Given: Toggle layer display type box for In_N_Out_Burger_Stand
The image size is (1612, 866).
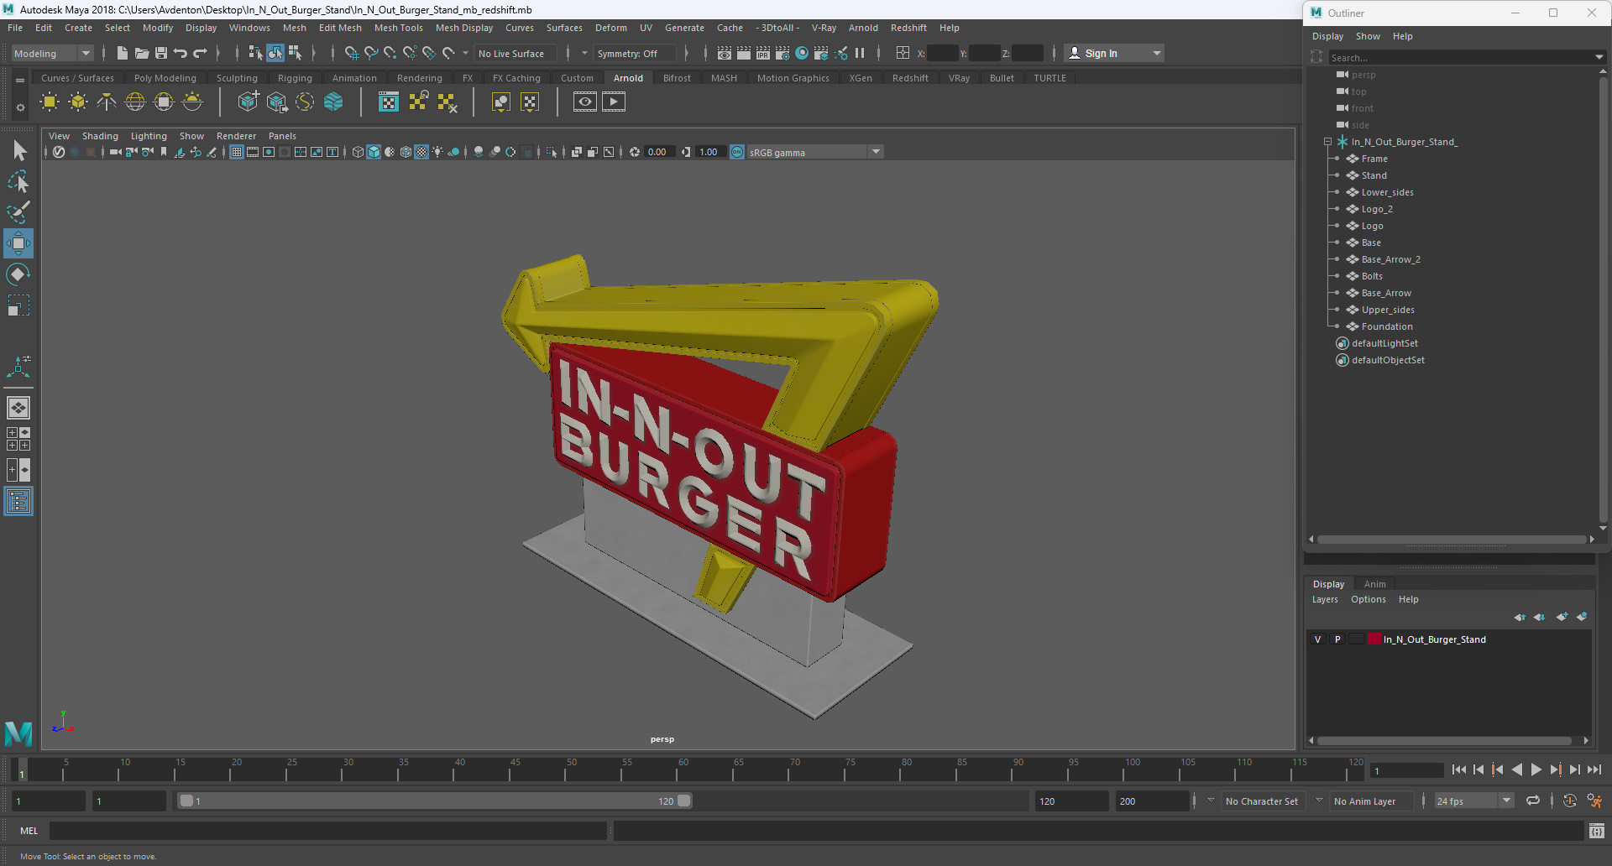Looking at the screenshot, I should pos(1357,639).
